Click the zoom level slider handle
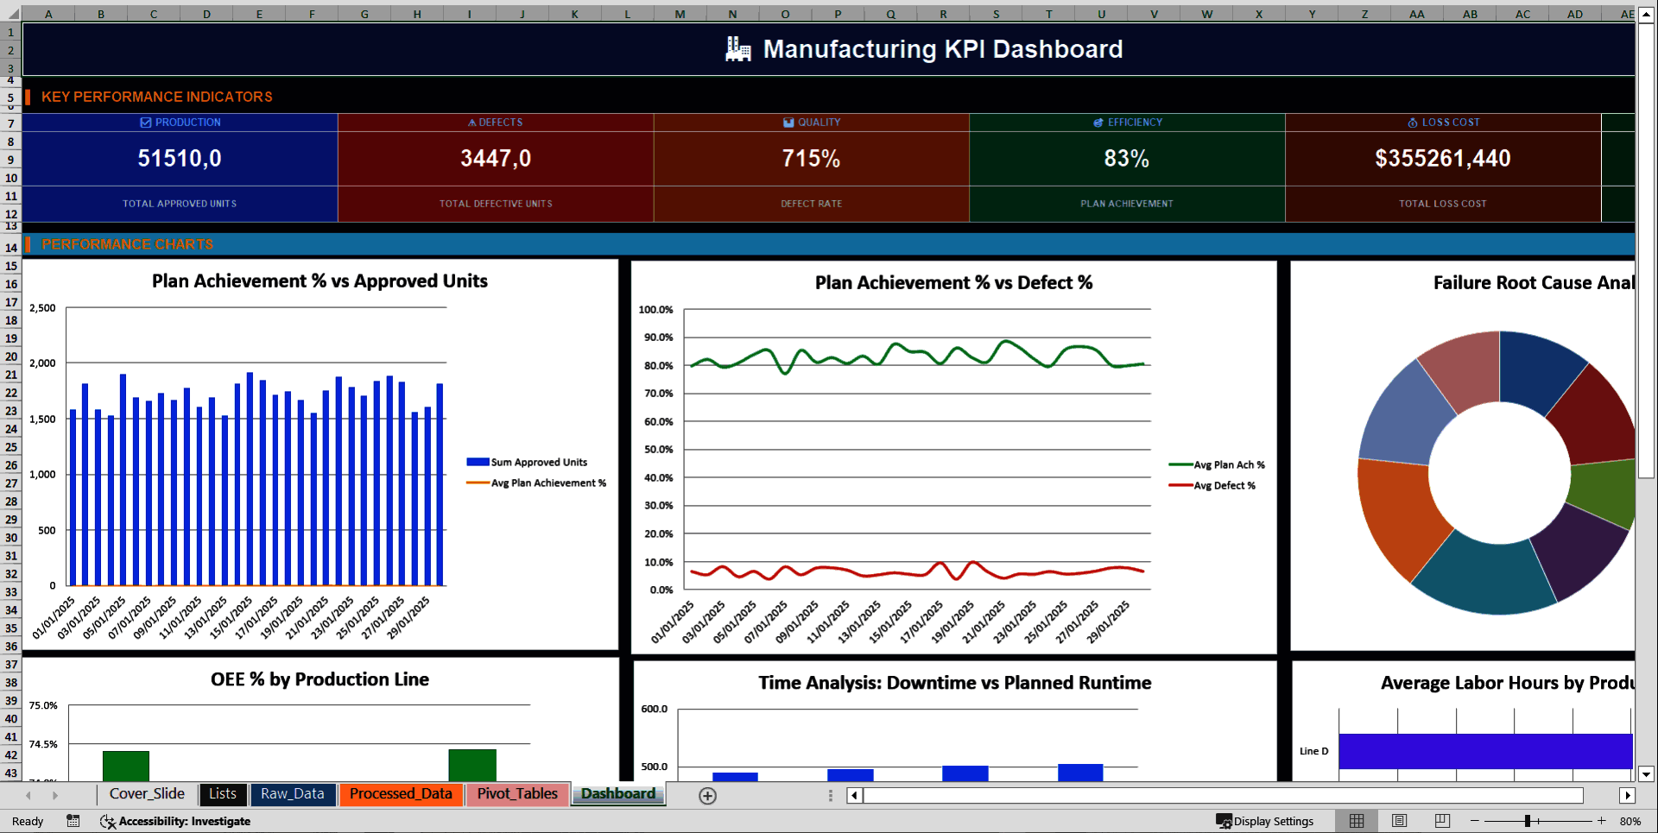 pos(1528,821)
